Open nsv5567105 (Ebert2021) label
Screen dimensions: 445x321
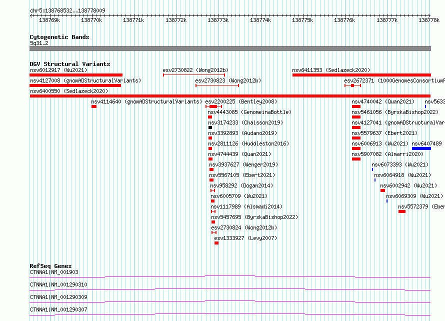242,175
